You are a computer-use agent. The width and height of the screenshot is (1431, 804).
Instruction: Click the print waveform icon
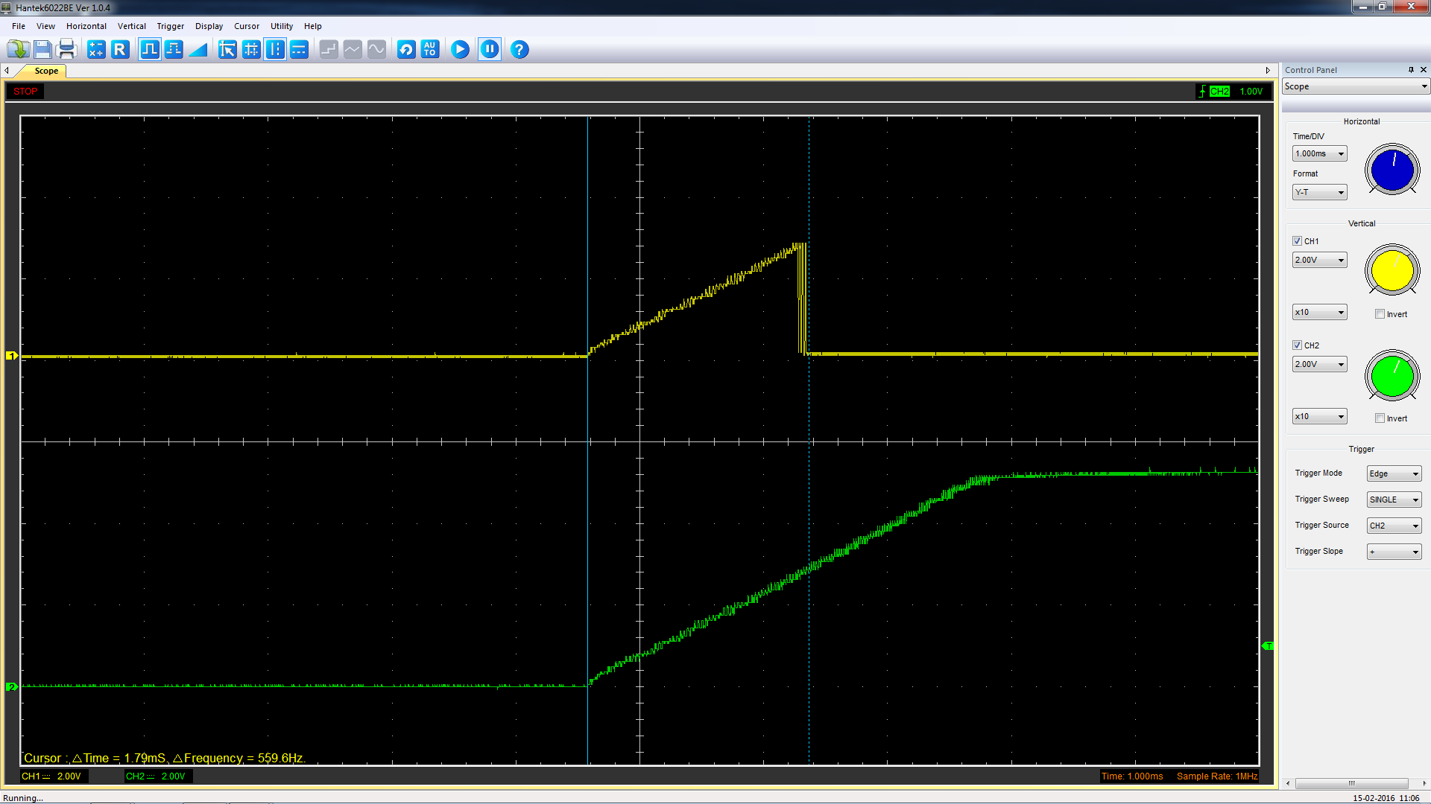pos(66,49)
